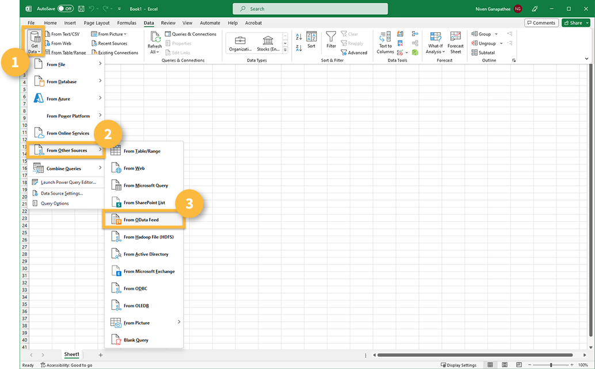Collapse the ribbon with the chevron
This screenshot has height=369, width=595.
[586, 59]
